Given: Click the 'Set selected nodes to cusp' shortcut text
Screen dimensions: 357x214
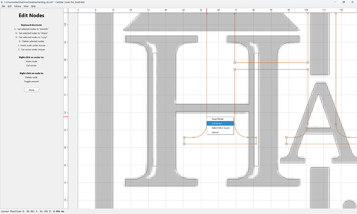Looking at the screenshot, I should coord(32,37).
